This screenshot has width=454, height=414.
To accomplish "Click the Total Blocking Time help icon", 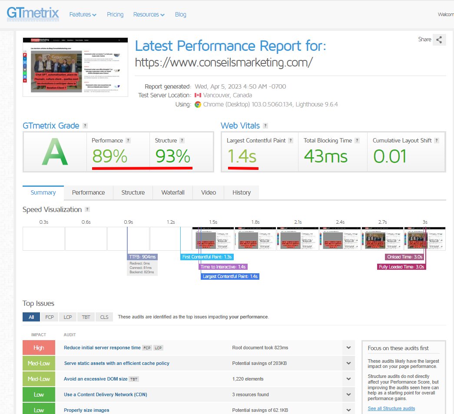I will 357,140.
